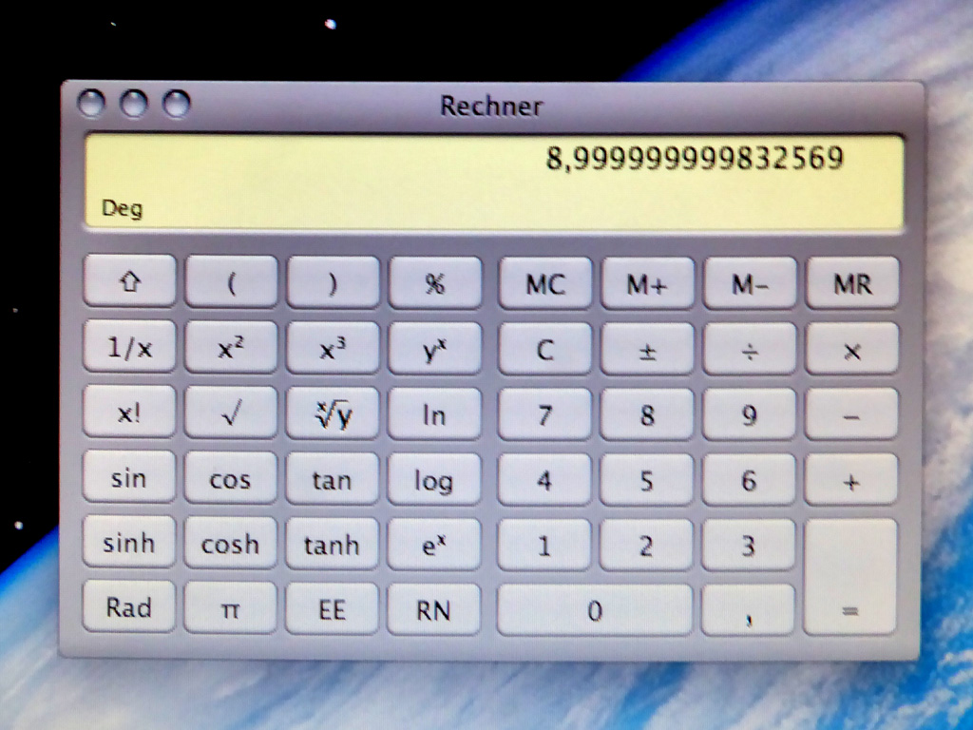Recall memory with MR

852,283
